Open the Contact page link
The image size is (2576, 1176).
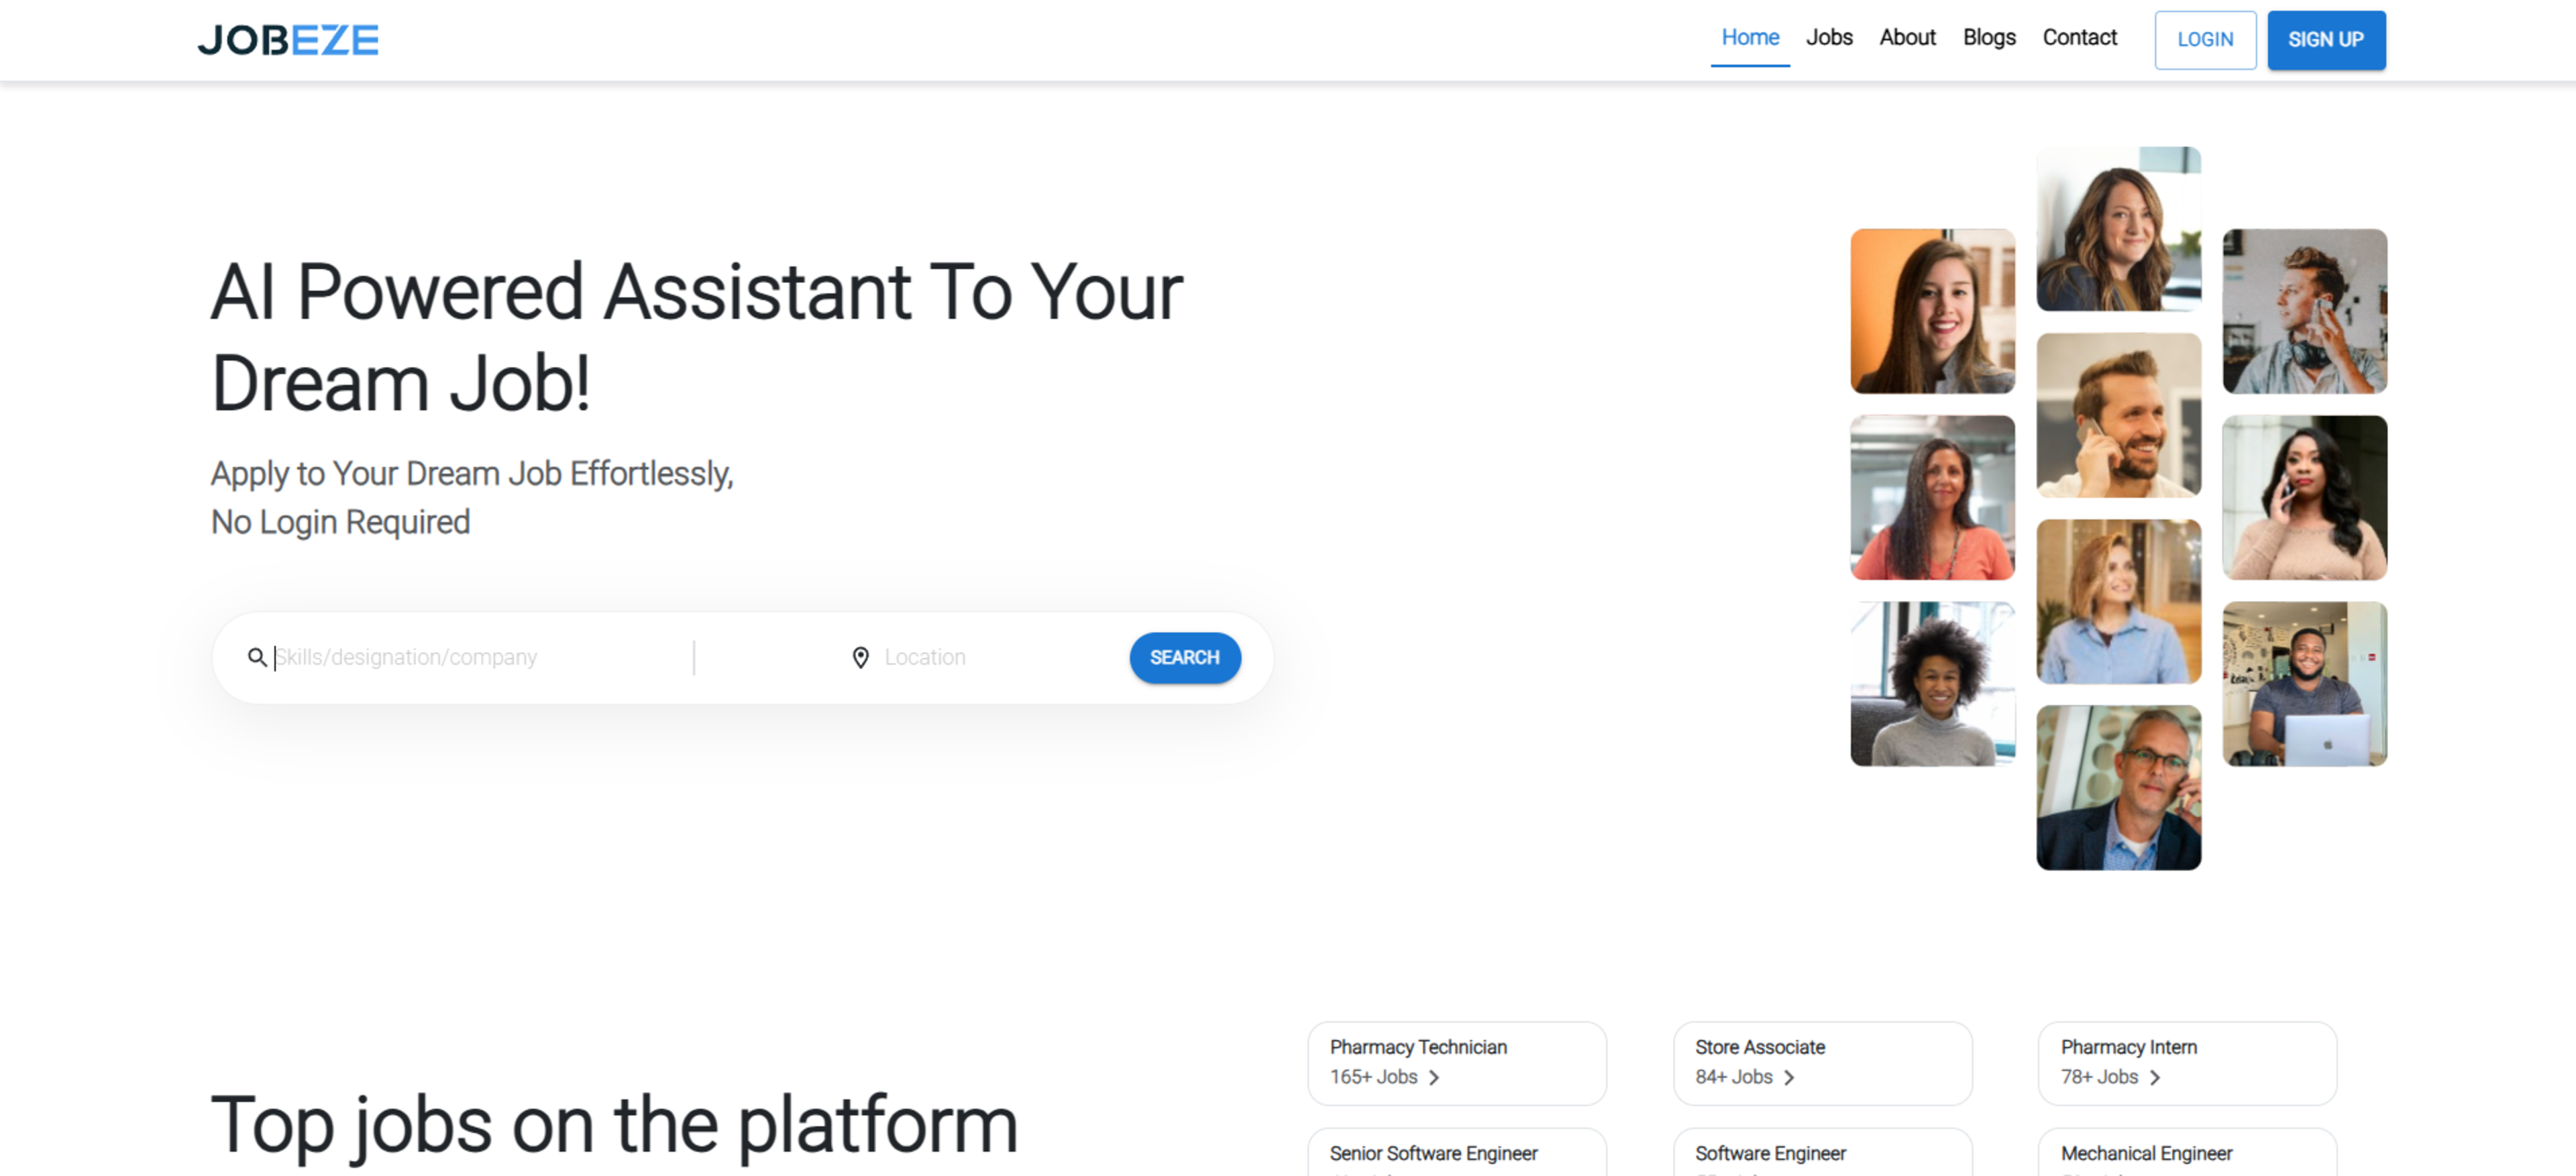click(x=2079, y=38)
